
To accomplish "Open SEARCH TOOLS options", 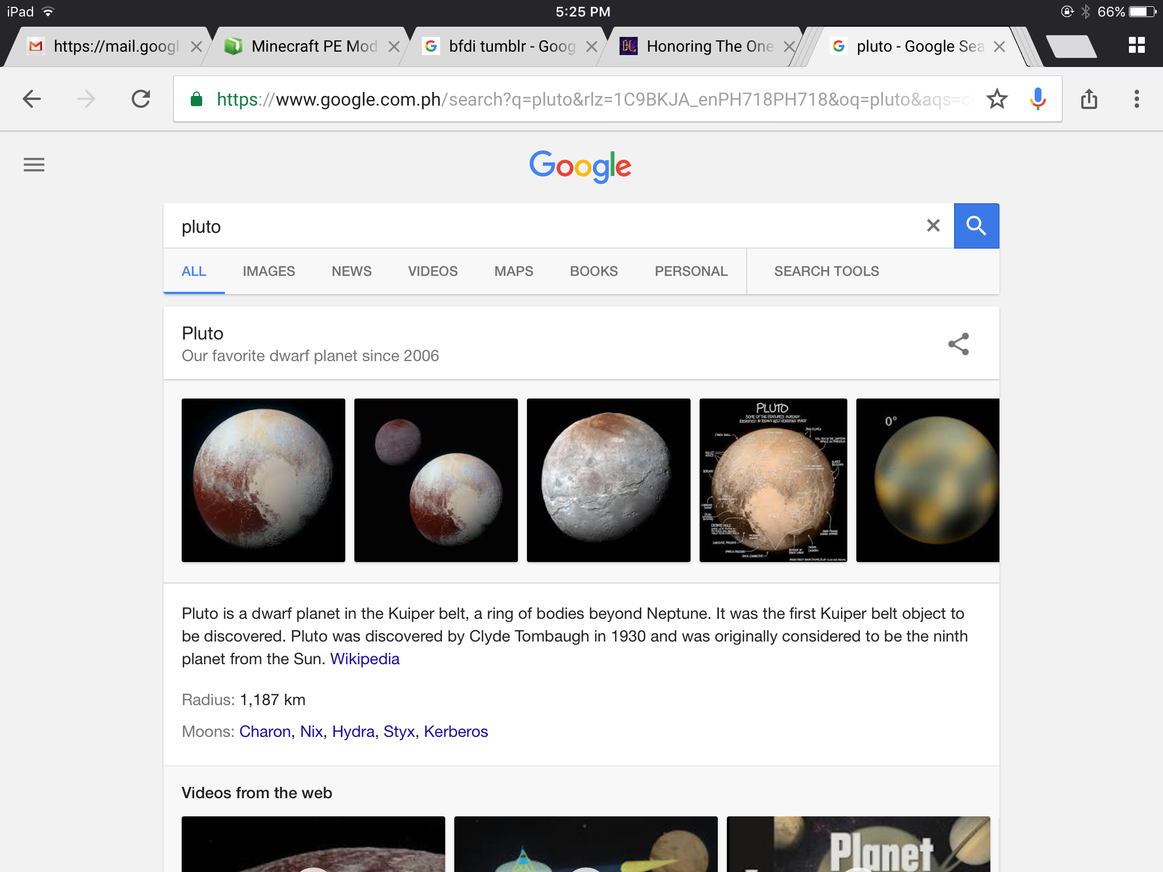I will [x=826, y=271].
